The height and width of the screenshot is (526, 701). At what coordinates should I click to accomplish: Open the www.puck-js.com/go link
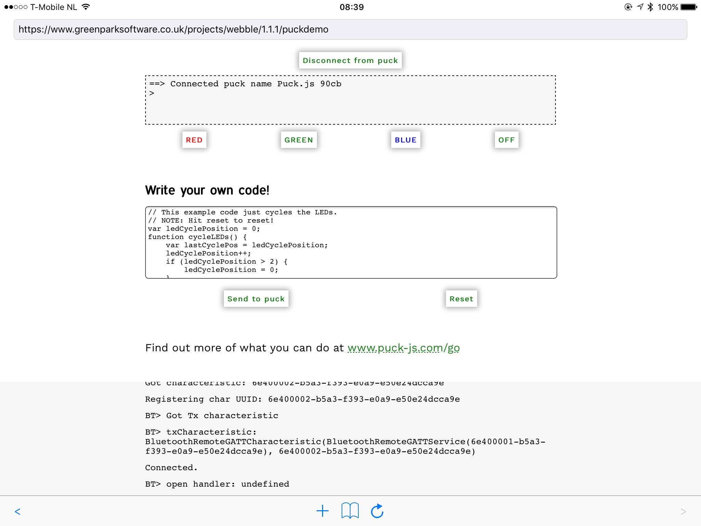404,348
